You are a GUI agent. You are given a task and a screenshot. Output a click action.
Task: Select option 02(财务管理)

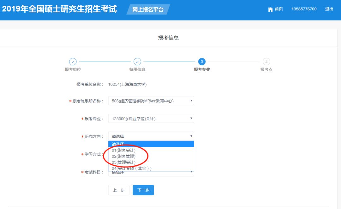(124, 156)
